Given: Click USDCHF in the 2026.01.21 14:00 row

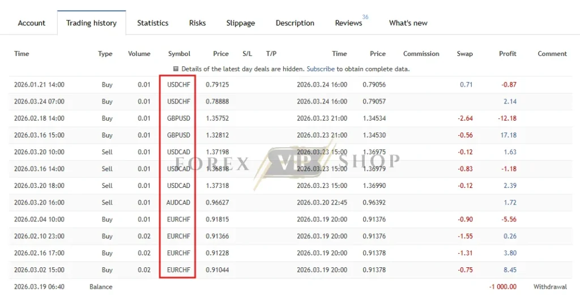Looking at the screenshot, I should point(178,85).
